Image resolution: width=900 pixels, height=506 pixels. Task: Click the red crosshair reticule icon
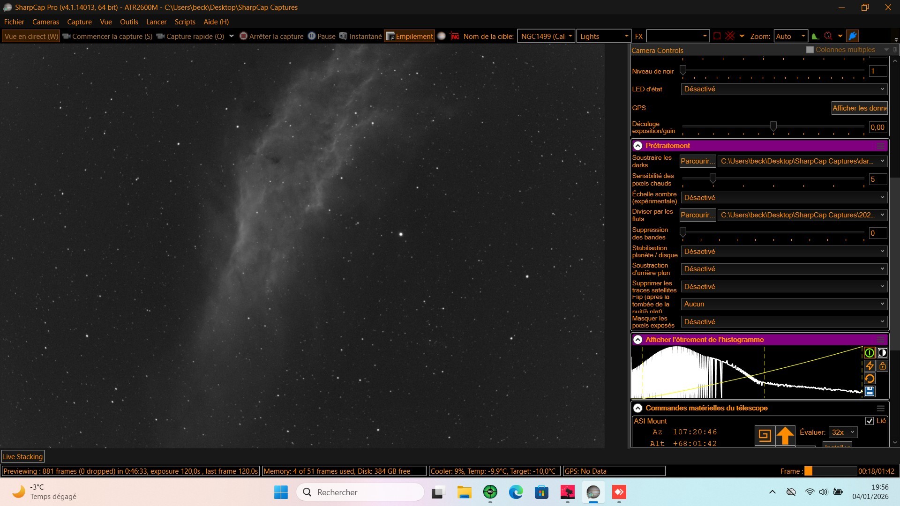coord(730,36)
